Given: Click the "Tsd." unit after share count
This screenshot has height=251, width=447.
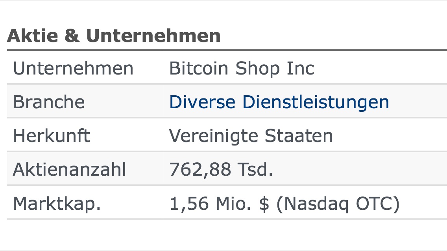Looking at the screenshot, I should pyautogui.click(x=255, y=170).
